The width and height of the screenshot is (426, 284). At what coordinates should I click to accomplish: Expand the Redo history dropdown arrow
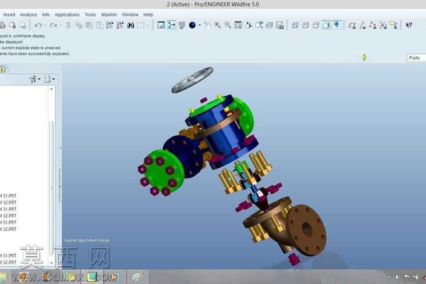pos(61,25)
